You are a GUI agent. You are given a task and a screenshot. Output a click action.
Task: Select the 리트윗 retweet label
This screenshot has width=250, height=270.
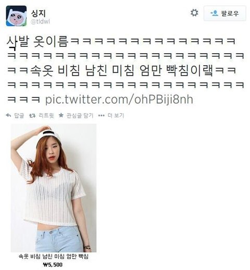(46, 115)
